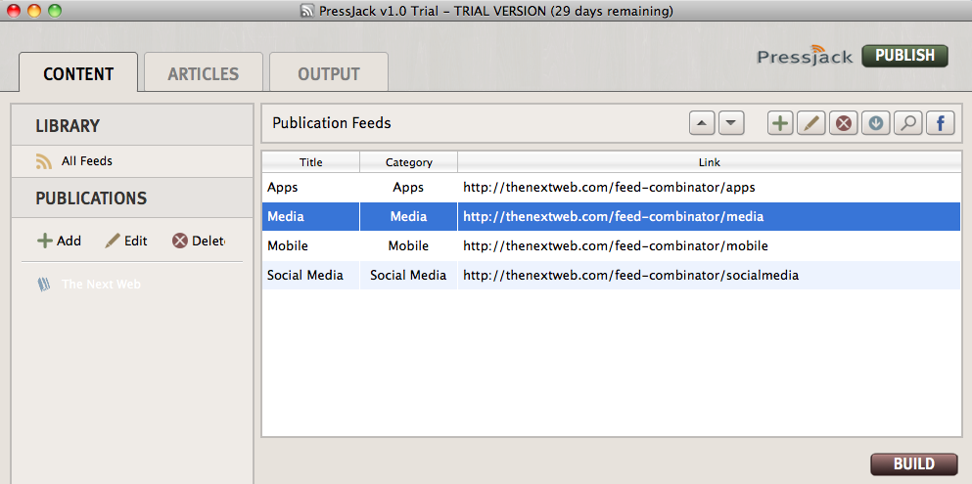Select the Social Media feed title
This screenshot has height=484, width=972.
coord(305,276)
